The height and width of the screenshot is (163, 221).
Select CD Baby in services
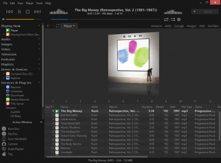[x=16, y=116]
